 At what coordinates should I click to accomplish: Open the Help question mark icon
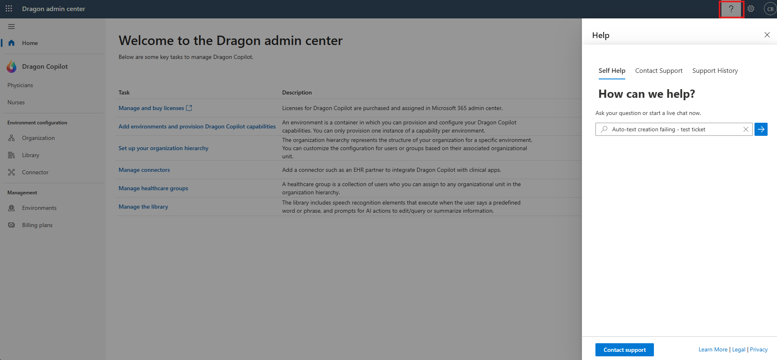pyautogui.click(x=731, y=9)
